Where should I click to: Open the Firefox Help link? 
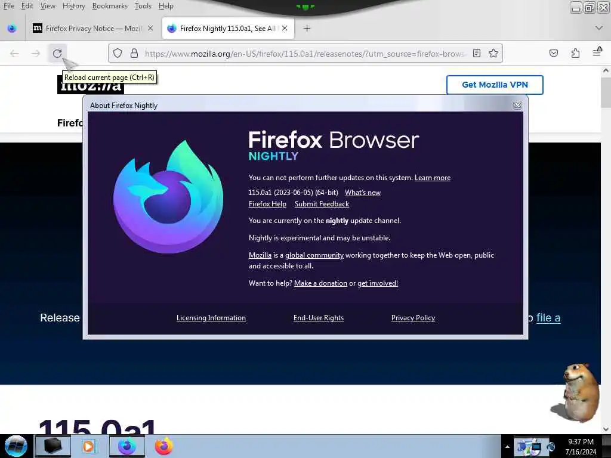267,204
